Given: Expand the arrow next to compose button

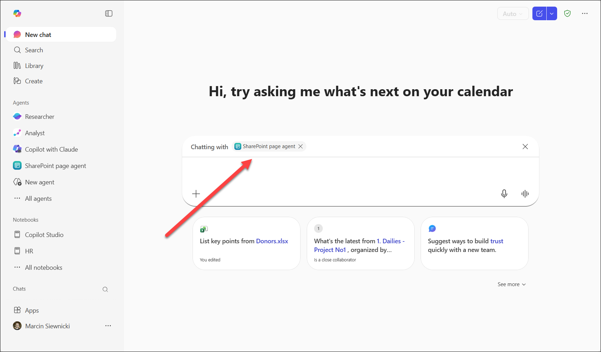Looking at the screenshot, I should [x=552, y=14].
